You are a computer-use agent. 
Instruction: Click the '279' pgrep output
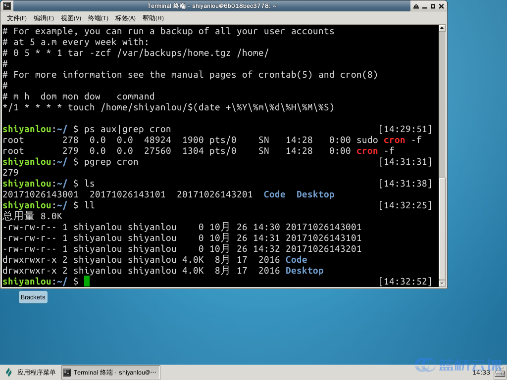(x=10, y=173)
